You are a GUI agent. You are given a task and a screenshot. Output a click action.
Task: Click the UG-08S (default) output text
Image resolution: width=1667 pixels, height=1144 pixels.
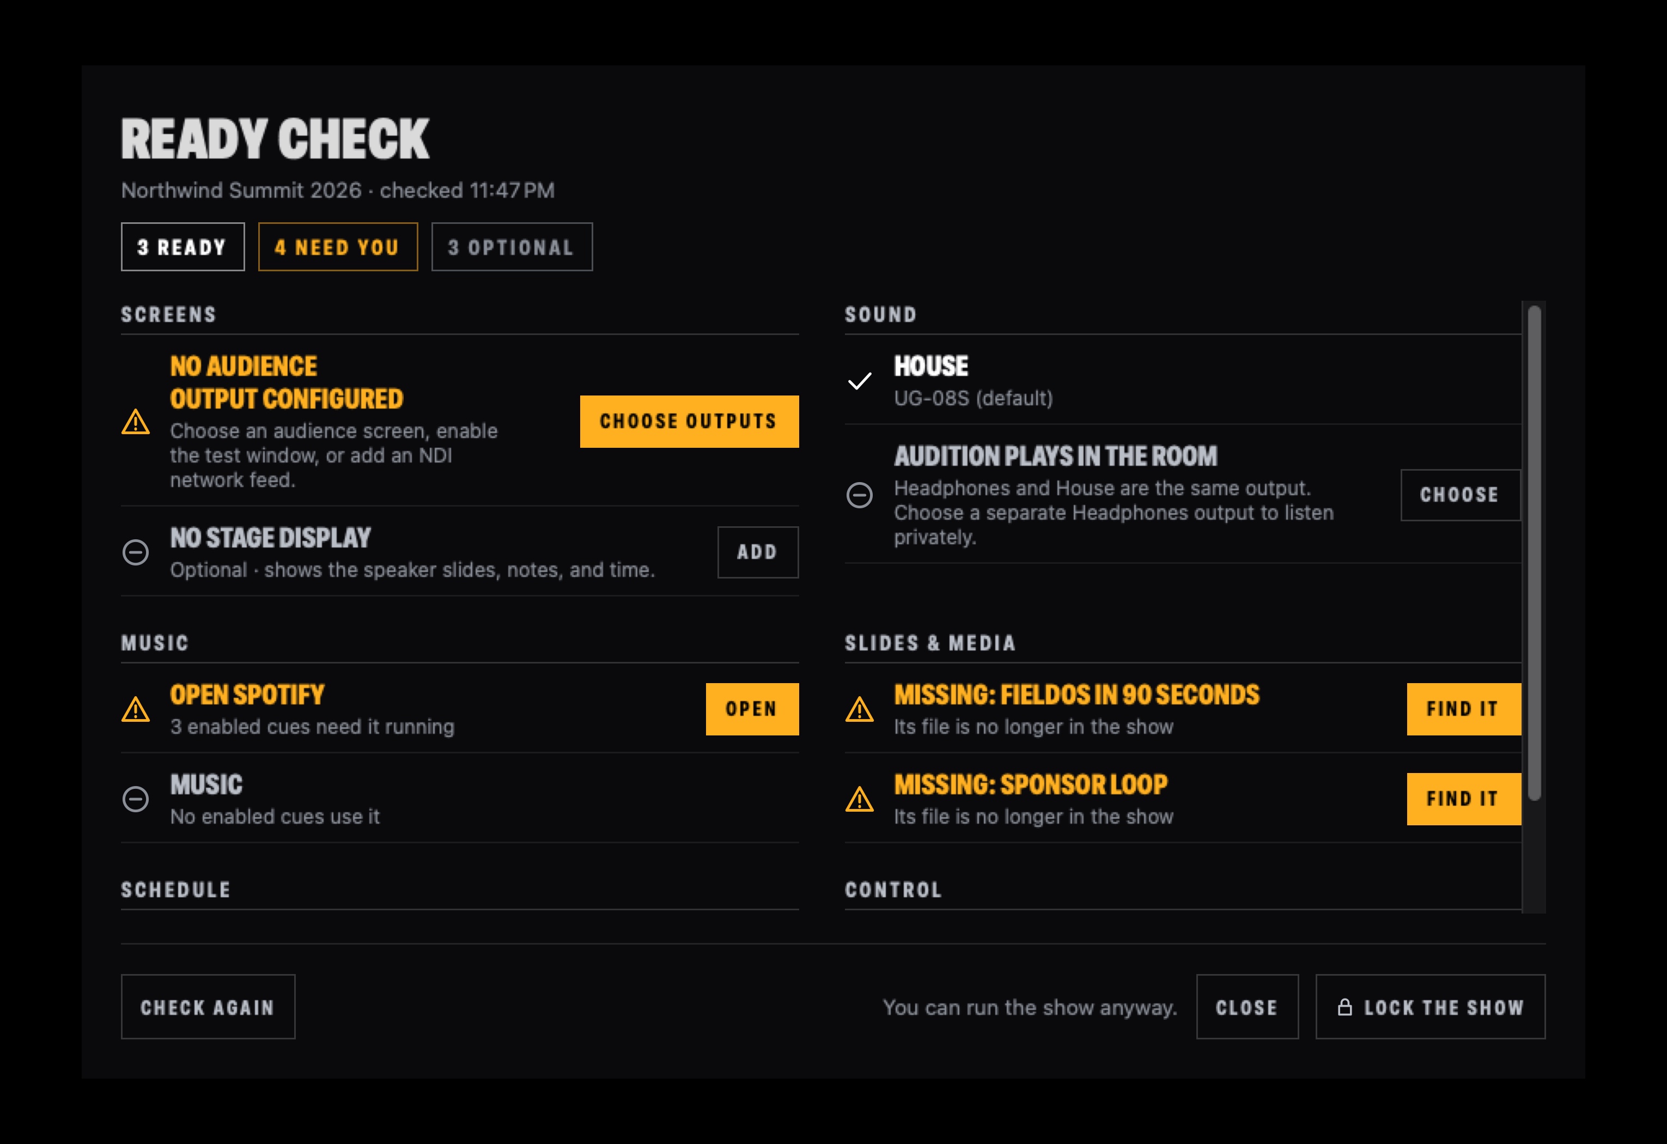pos(974,398)
